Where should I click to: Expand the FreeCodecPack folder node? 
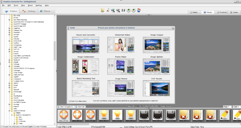click(x=9, y=75)
